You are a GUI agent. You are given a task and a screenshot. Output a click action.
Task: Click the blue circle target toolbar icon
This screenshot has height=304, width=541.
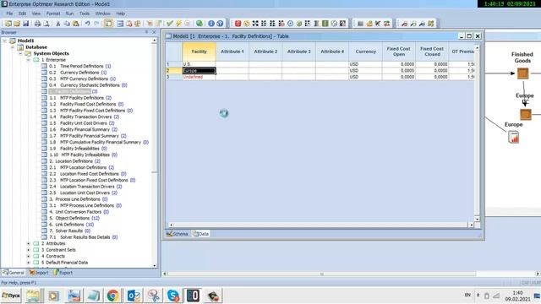click(x=290, y=24)
